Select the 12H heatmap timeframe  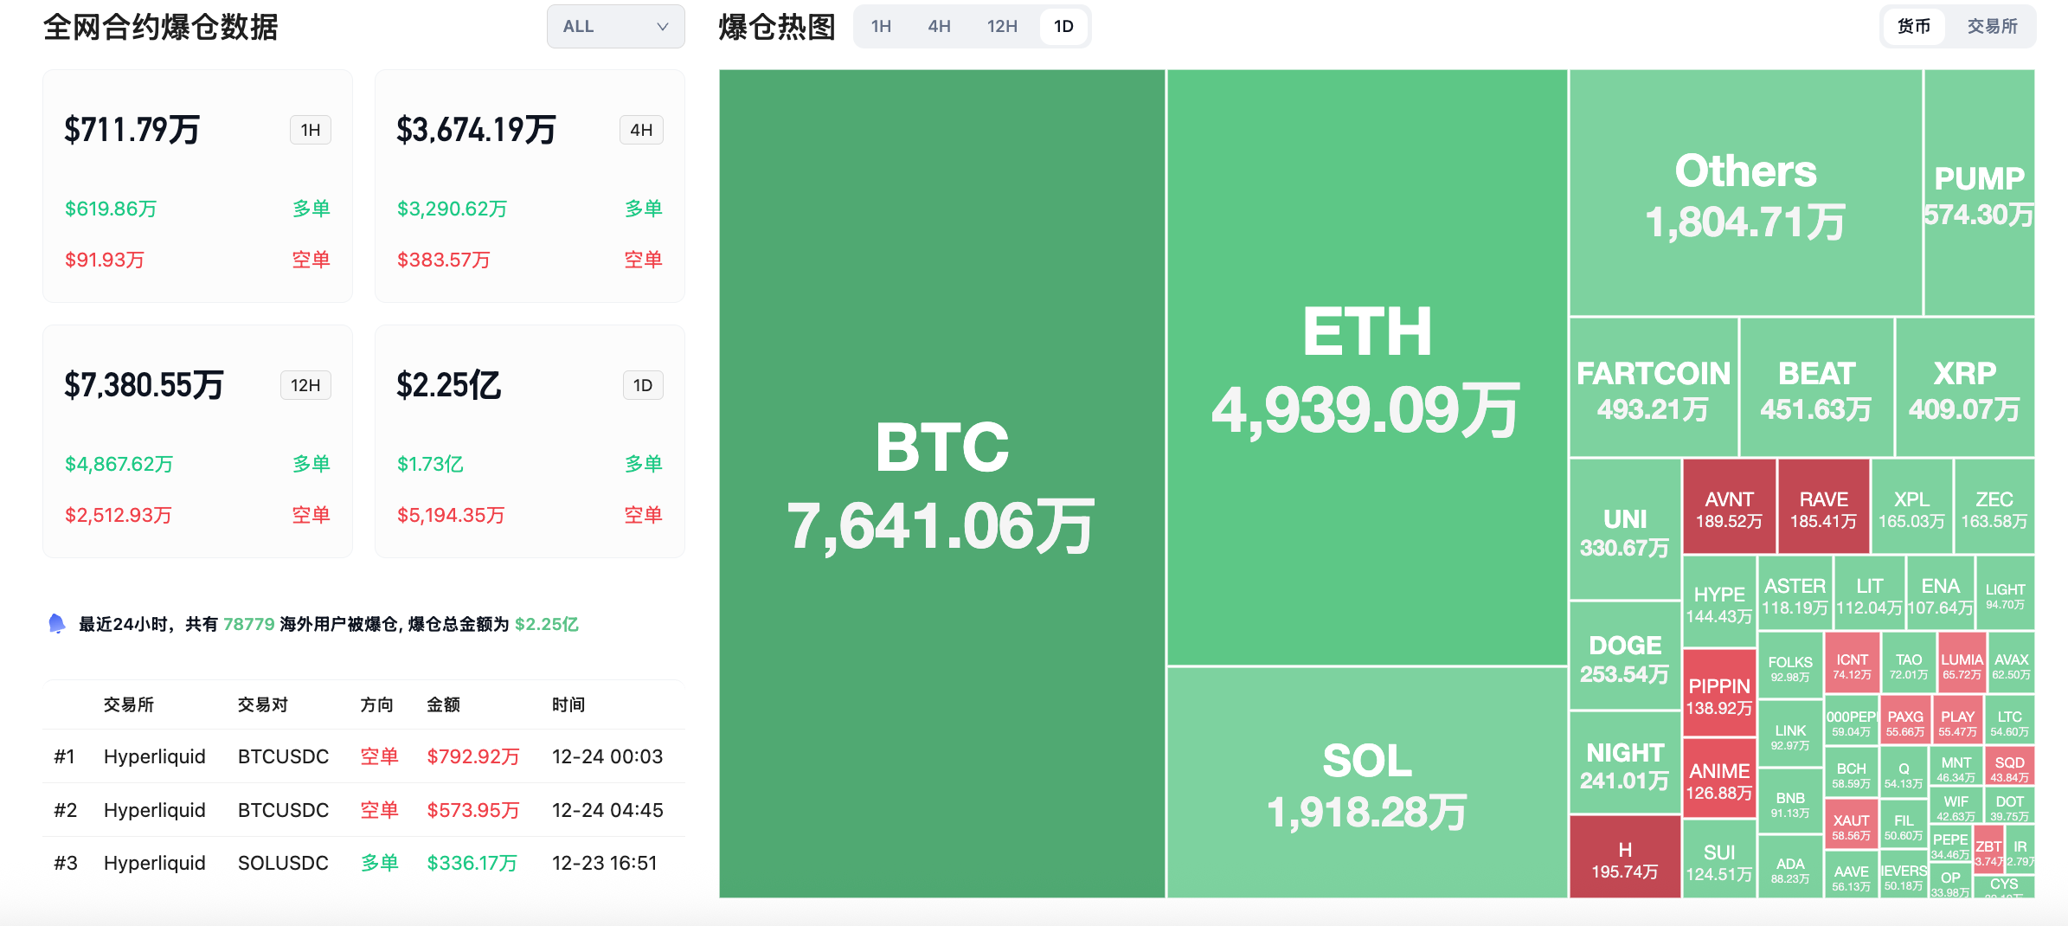[x=1002, y=27]
